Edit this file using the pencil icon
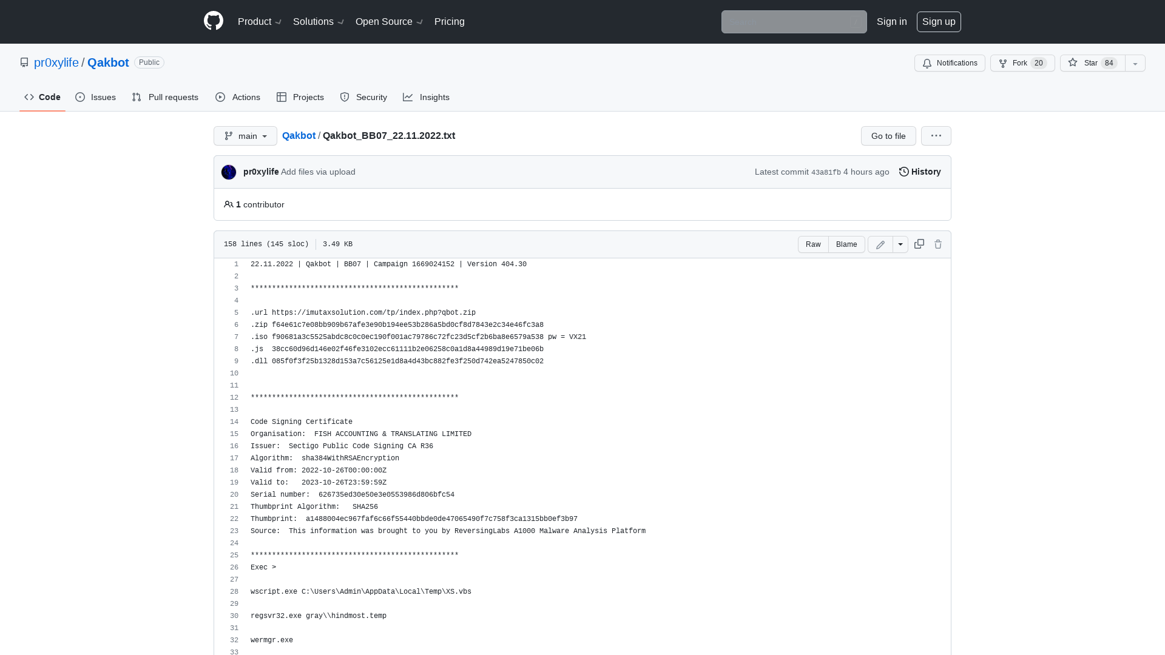The height and width of the screenshot is (655, 1165). point(880,244)
